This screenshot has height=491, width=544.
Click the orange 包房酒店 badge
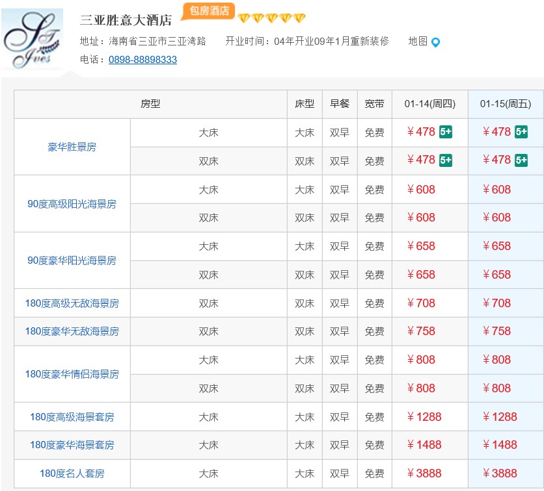point(208,10)
